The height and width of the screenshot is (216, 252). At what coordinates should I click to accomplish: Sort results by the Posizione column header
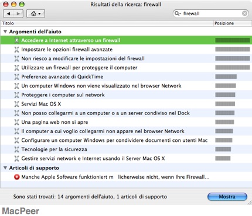pos(232,23)
